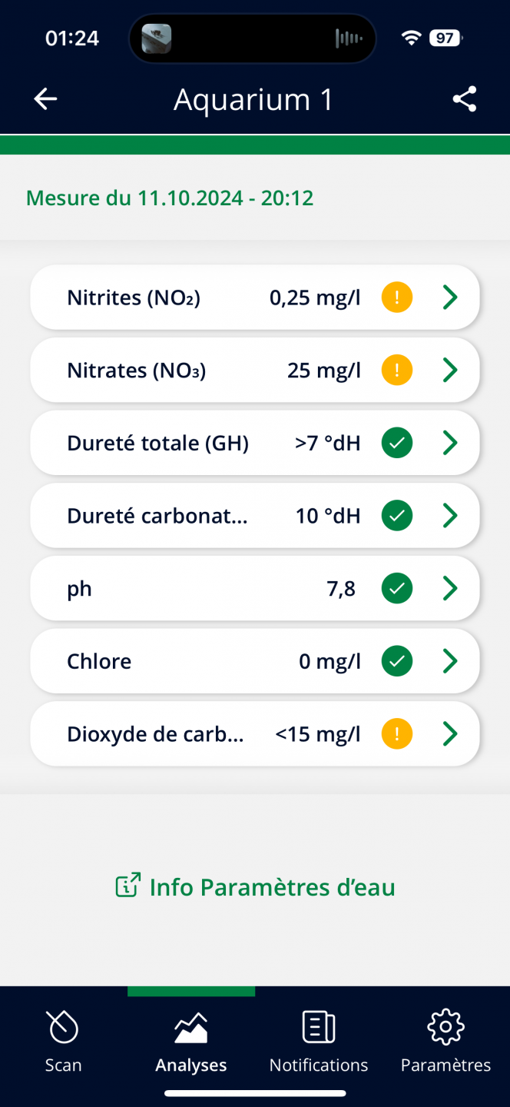The height and width of the screenshot is (1107, 510).
Task: Open the Notifications newspaper icon
Action: 319,1027
